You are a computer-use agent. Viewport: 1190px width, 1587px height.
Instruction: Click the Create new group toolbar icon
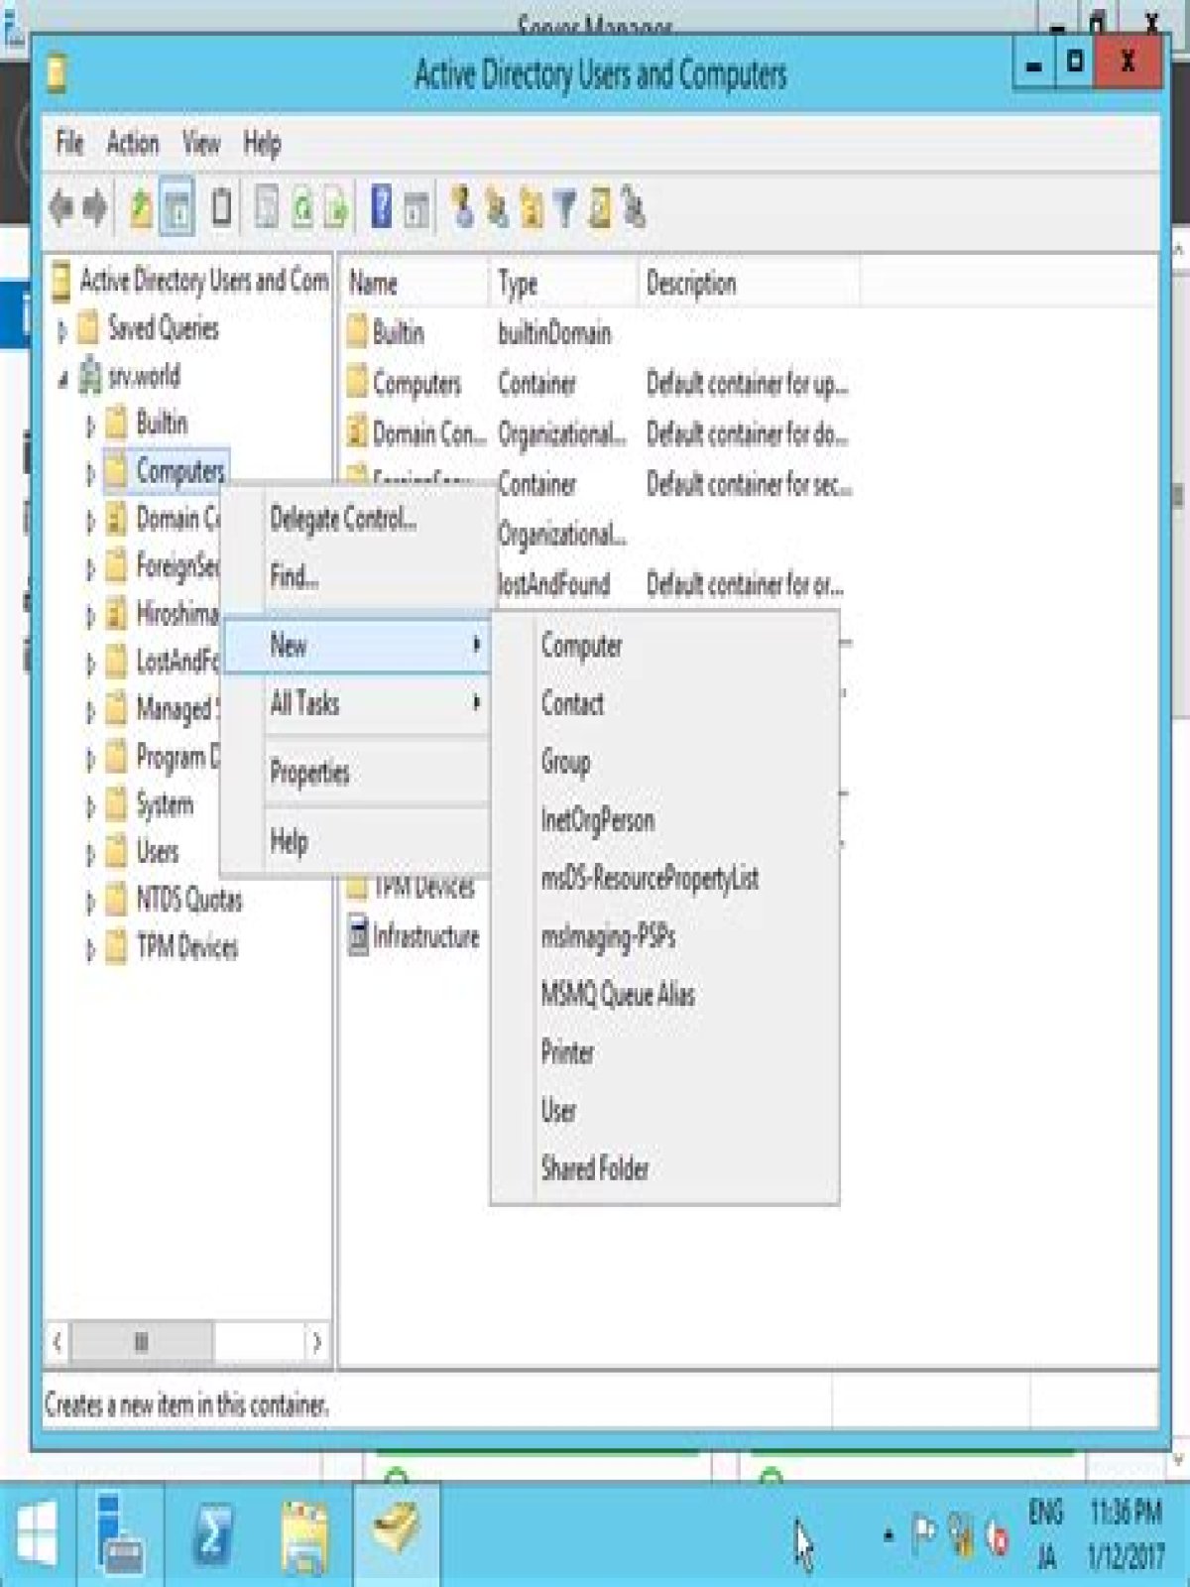[x=496, y=208]
